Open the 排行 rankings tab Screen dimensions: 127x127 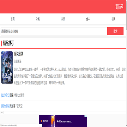(63, 19)
